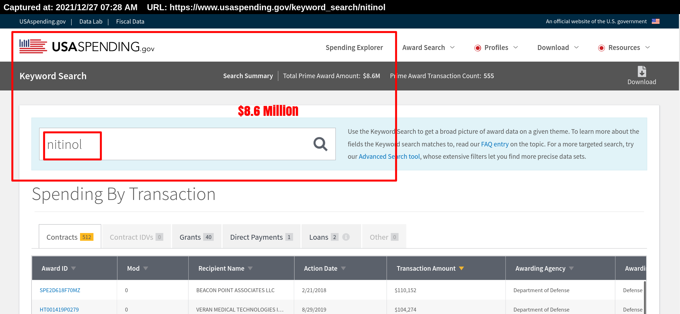Click the 8/29/2019 action date

click(314, 309)
